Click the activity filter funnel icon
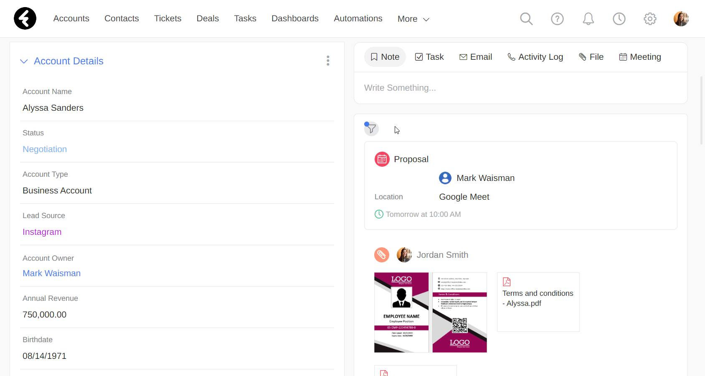 coord(371,129)
